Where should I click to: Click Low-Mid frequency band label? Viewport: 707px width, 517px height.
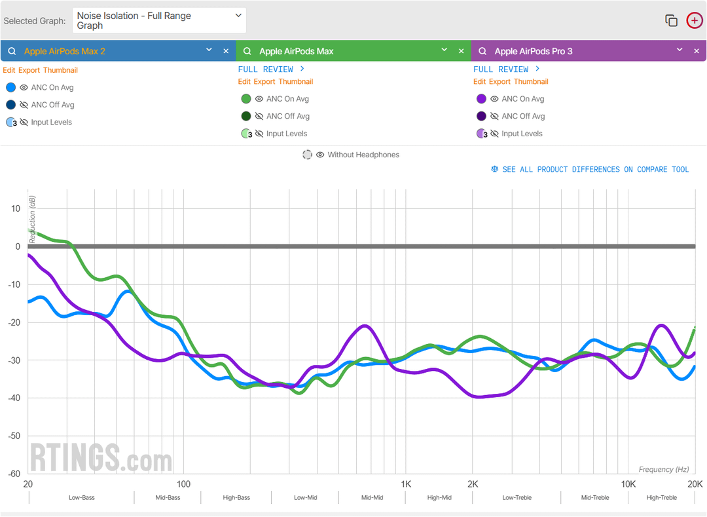click(x=305, y=497)
